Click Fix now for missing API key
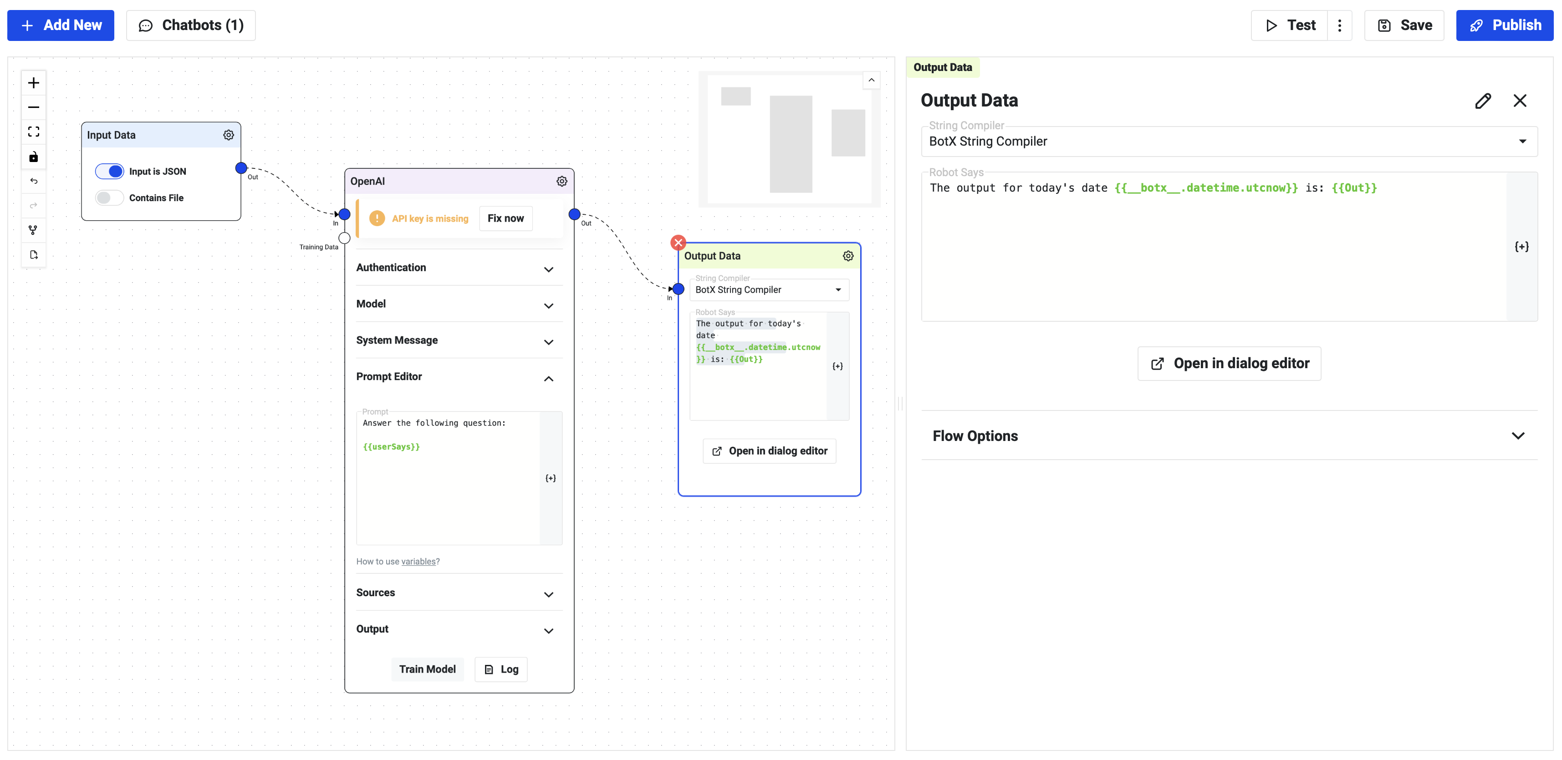 pyautogui.click(x=505, y=218)
